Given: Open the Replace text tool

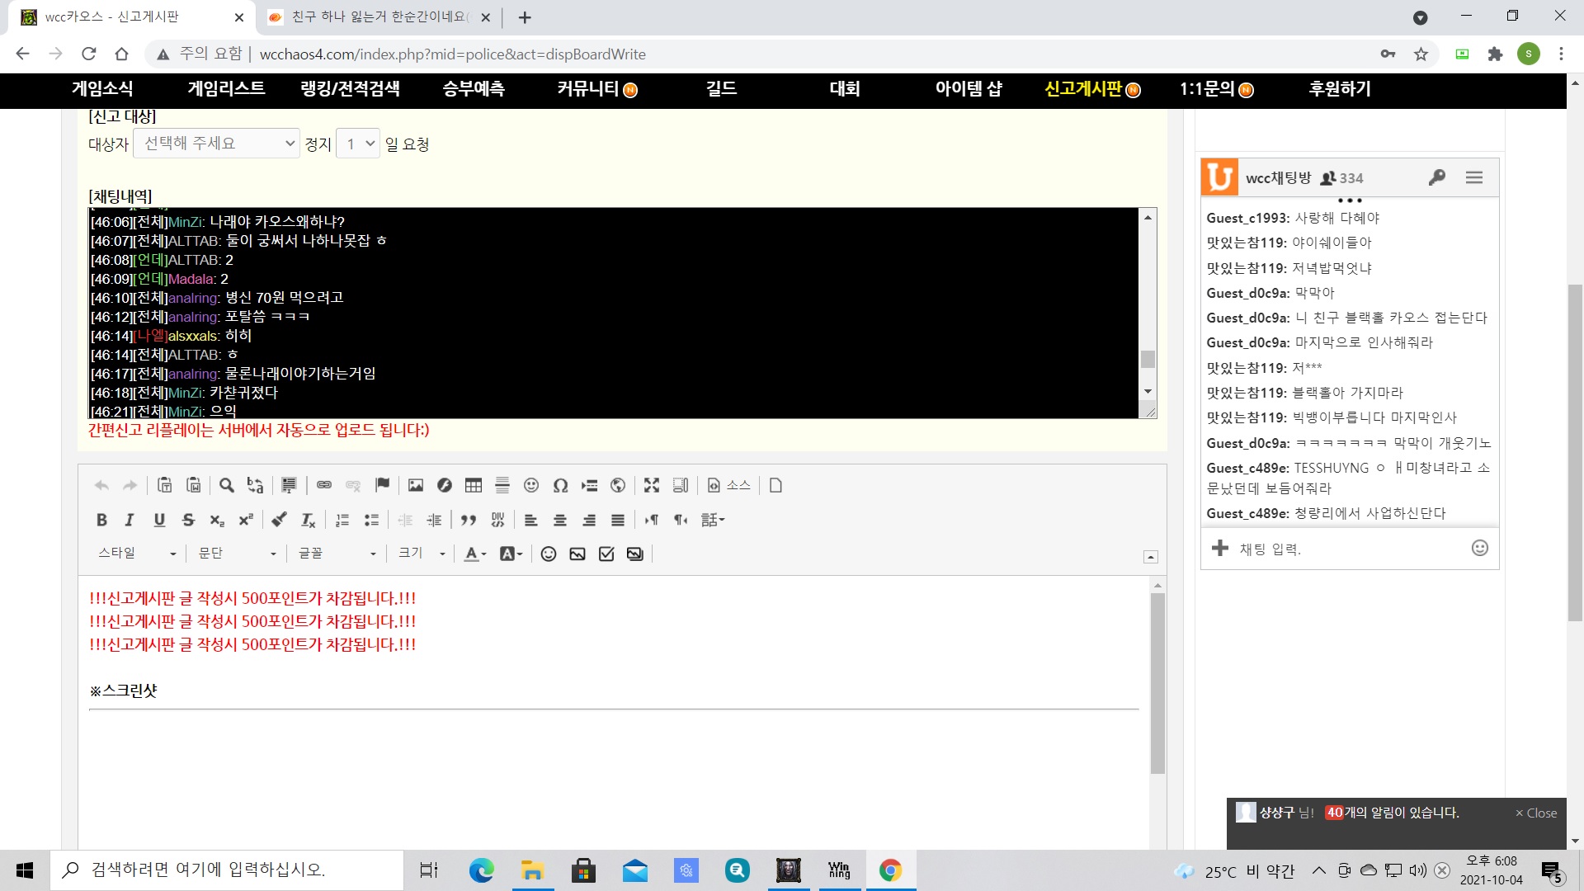Looking at the screenshot, I should pos(255,485).
